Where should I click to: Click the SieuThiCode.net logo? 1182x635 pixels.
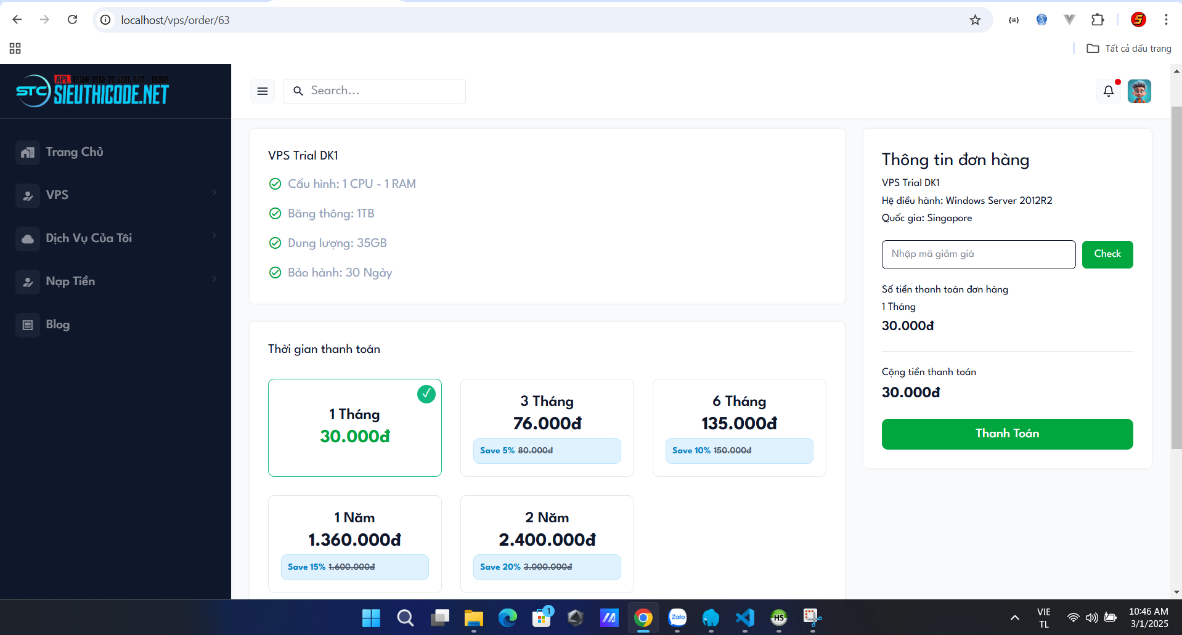pyautogui.click(x=92, y=91)
